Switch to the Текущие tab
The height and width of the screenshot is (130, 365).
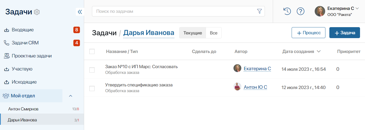click(193, 33)
